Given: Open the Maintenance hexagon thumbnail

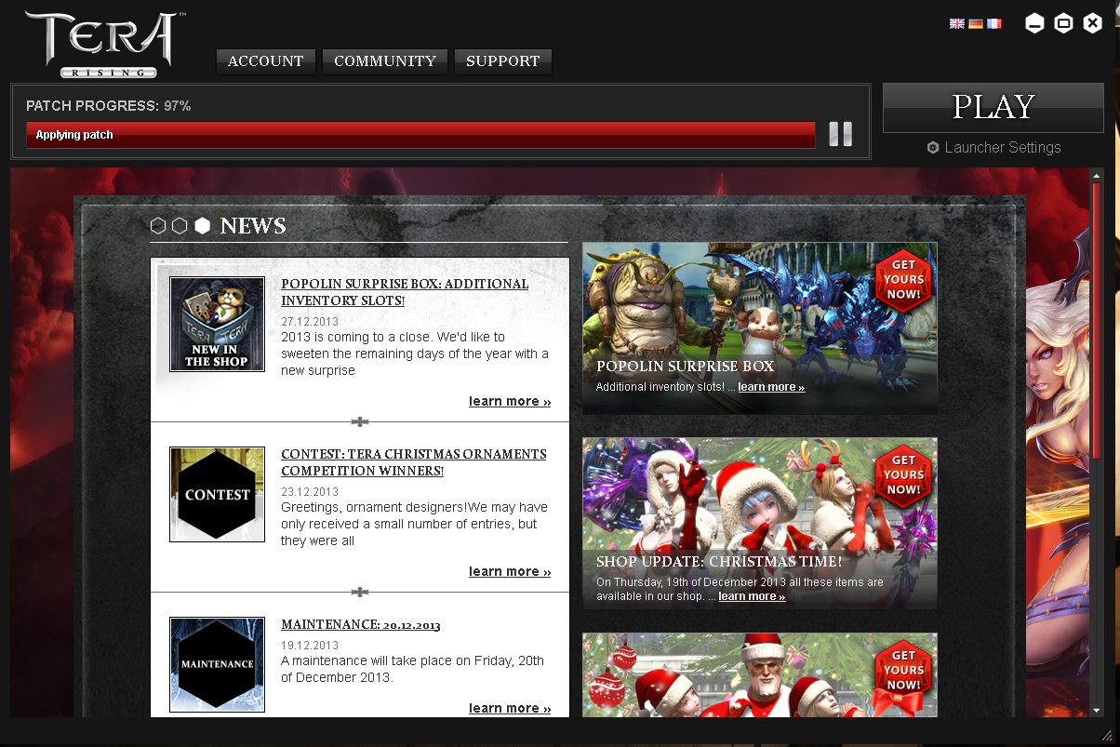Looking at the screenshot, I should [x=217, y=664].
